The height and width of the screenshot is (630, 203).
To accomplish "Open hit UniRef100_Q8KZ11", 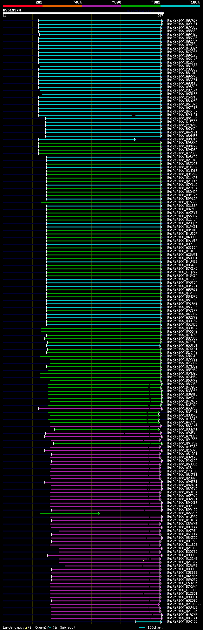I will click(x=182, y=475).
